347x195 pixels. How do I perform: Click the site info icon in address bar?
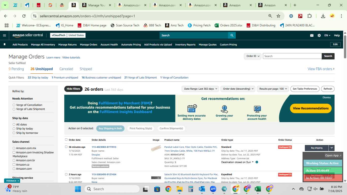coord(35,16)
